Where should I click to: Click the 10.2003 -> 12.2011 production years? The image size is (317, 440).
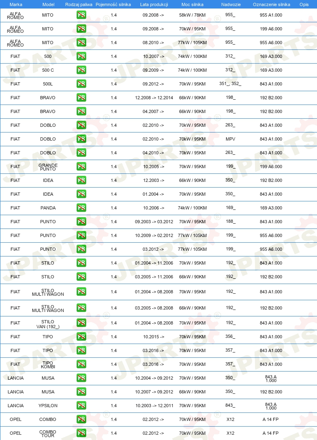154,406
